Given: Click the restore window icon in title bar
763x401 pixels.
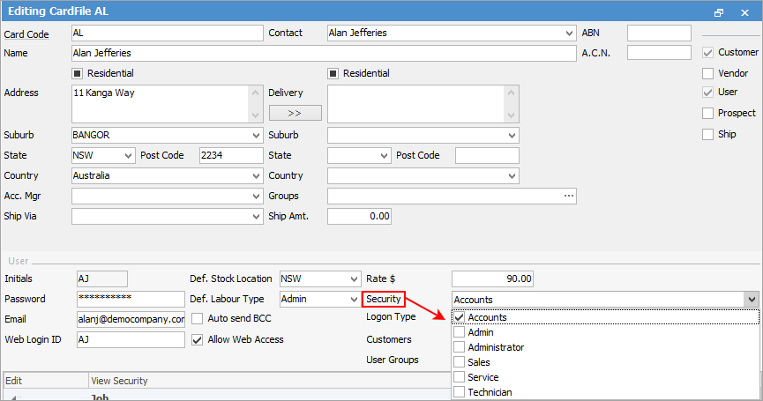Looking at the screenshot, I should click(x=719, y=12).
